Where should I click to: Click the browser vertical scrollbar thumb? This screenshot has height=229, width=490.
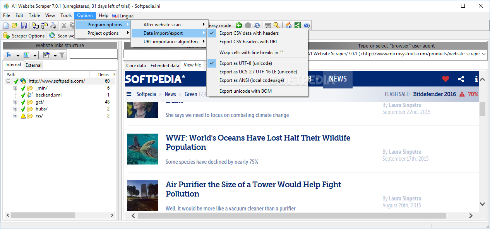tap(482, 109)
